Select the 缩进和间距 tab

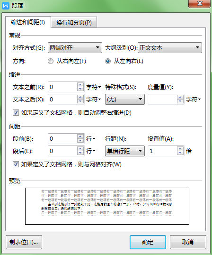(x=28, y=22)
